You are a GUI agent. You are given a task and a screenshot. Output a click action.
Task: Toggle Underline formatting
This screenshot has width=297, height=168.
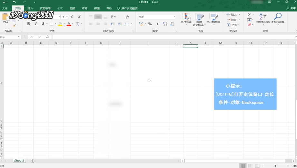(x=43, y=24)
